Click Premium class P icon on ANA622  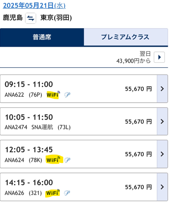[x=67, y=95]
